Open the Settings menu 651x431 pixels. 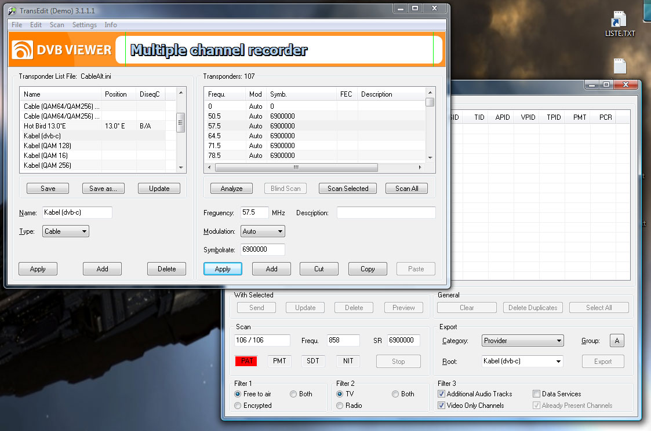point(84,25)
